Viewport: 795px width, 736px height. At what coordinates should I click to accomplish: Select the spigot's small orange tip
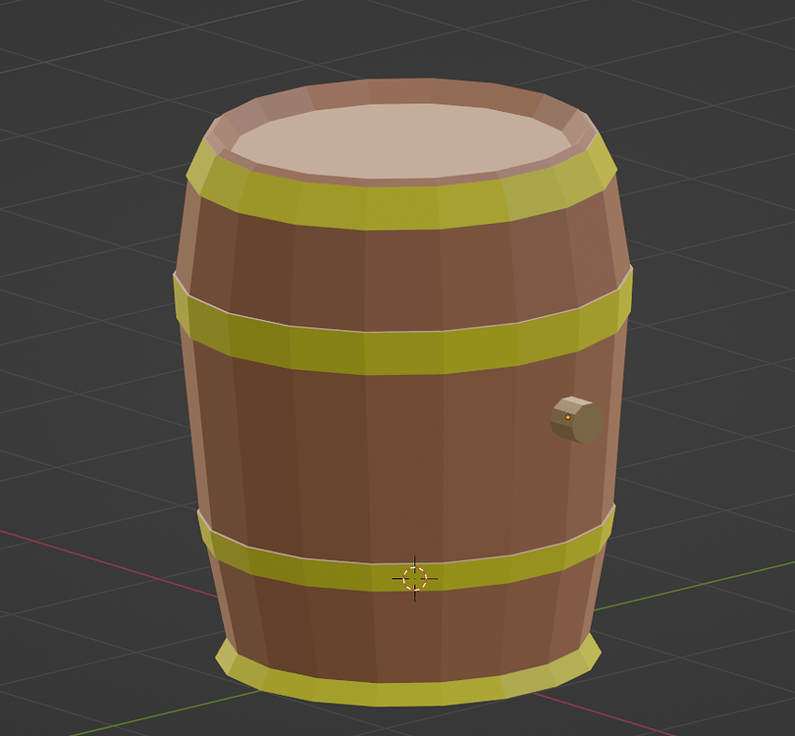[566, 419]
